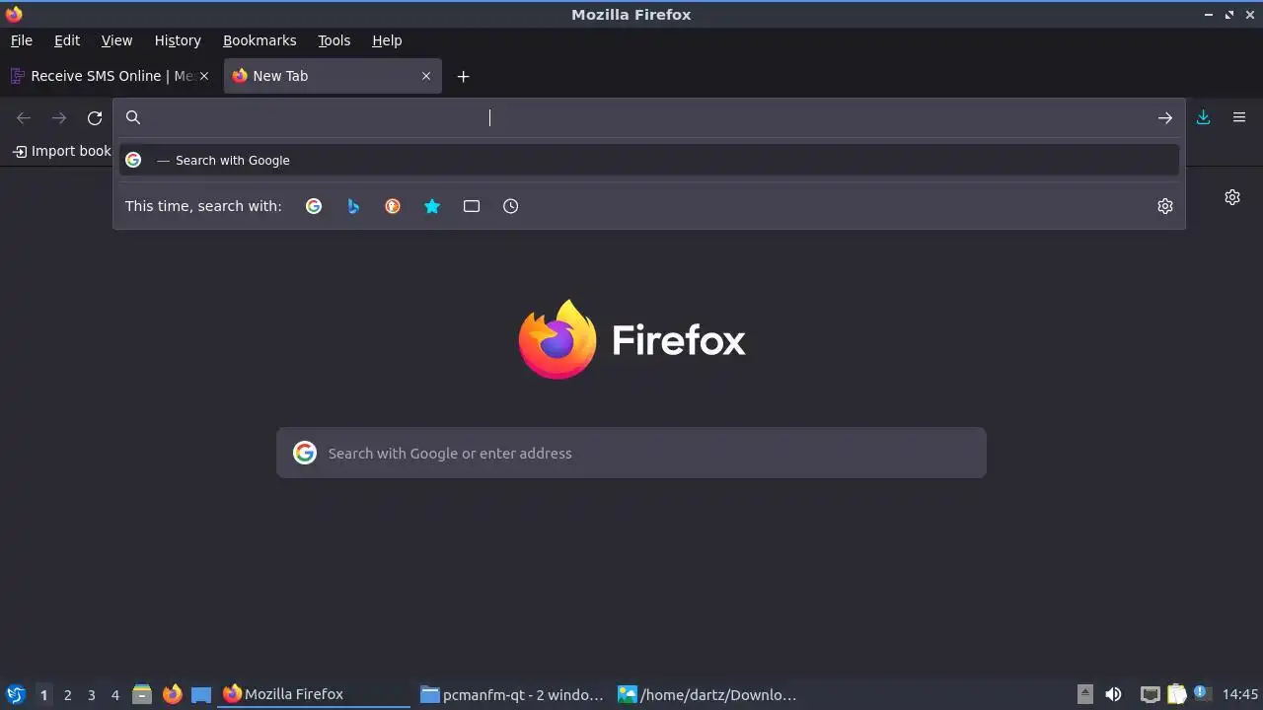Click the Go arrow in the address bar
The width and height of the screenshot is (1263, 710).
1165,117
